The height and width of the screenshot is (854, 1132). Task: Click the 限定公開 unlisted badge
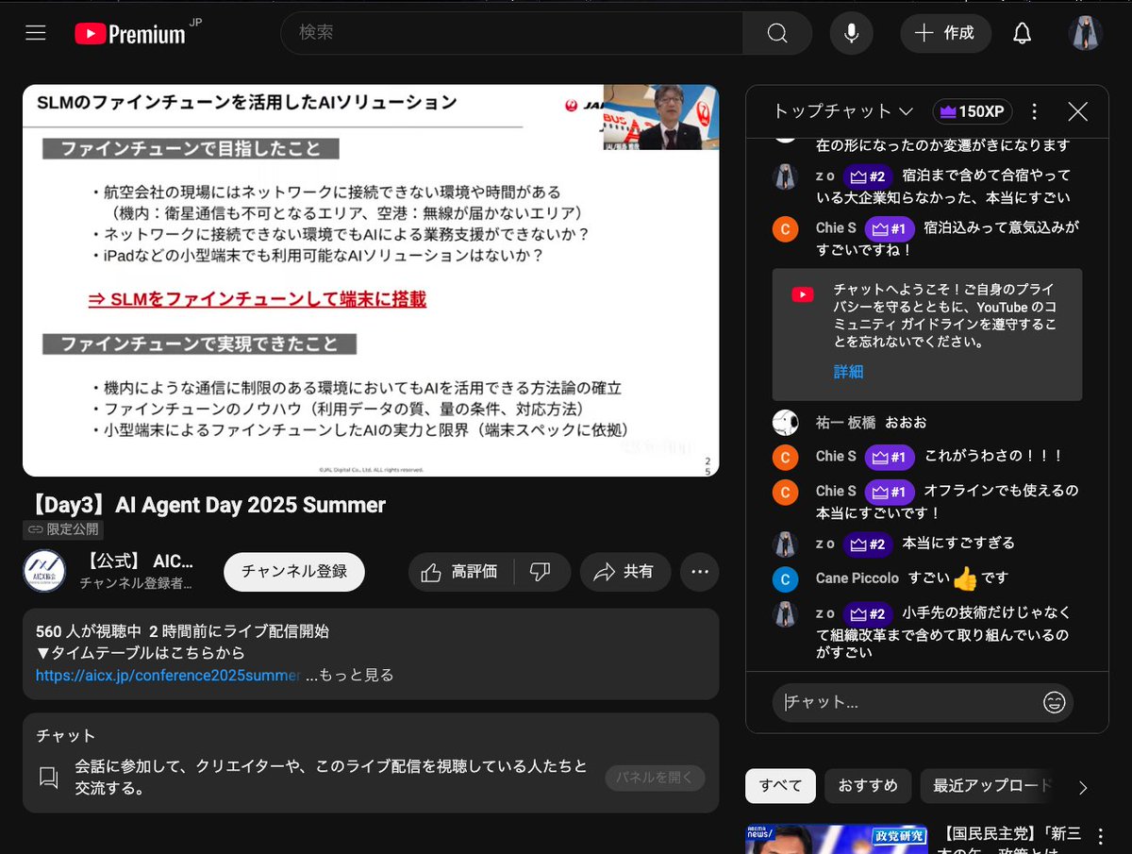pos(62,529)
